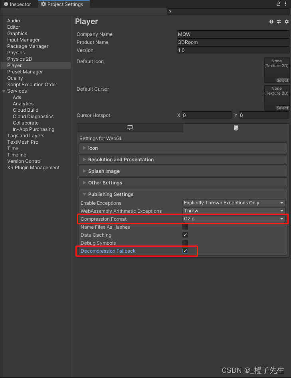This screenshot has width=291, height=378.
Task: Open Tags and Layers settings
Action: pyautogui.click(x=26, y=136)
